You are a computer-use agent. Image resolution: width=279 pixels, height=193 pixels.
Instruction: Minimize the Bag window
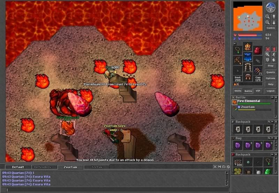click(272, 138)
